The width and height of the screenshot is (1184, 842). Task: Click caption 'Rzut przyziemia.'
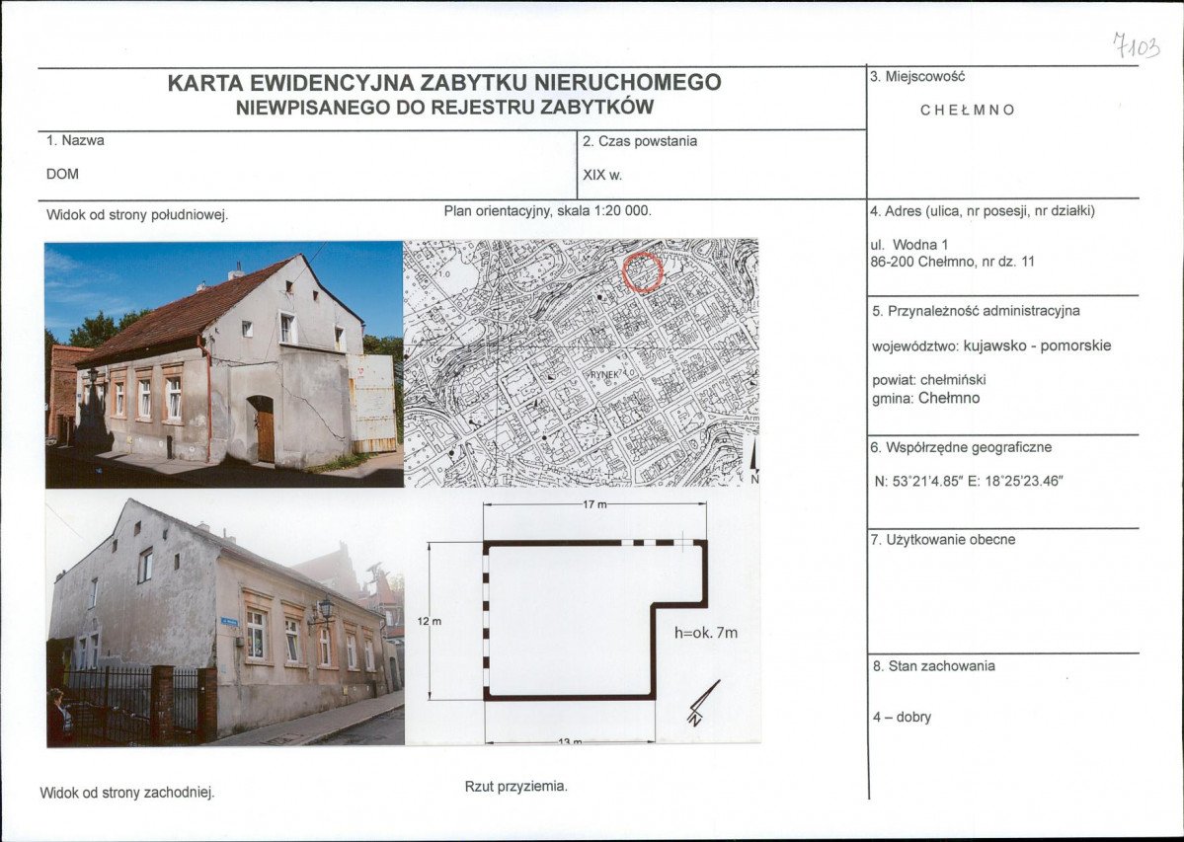[515, 786]
